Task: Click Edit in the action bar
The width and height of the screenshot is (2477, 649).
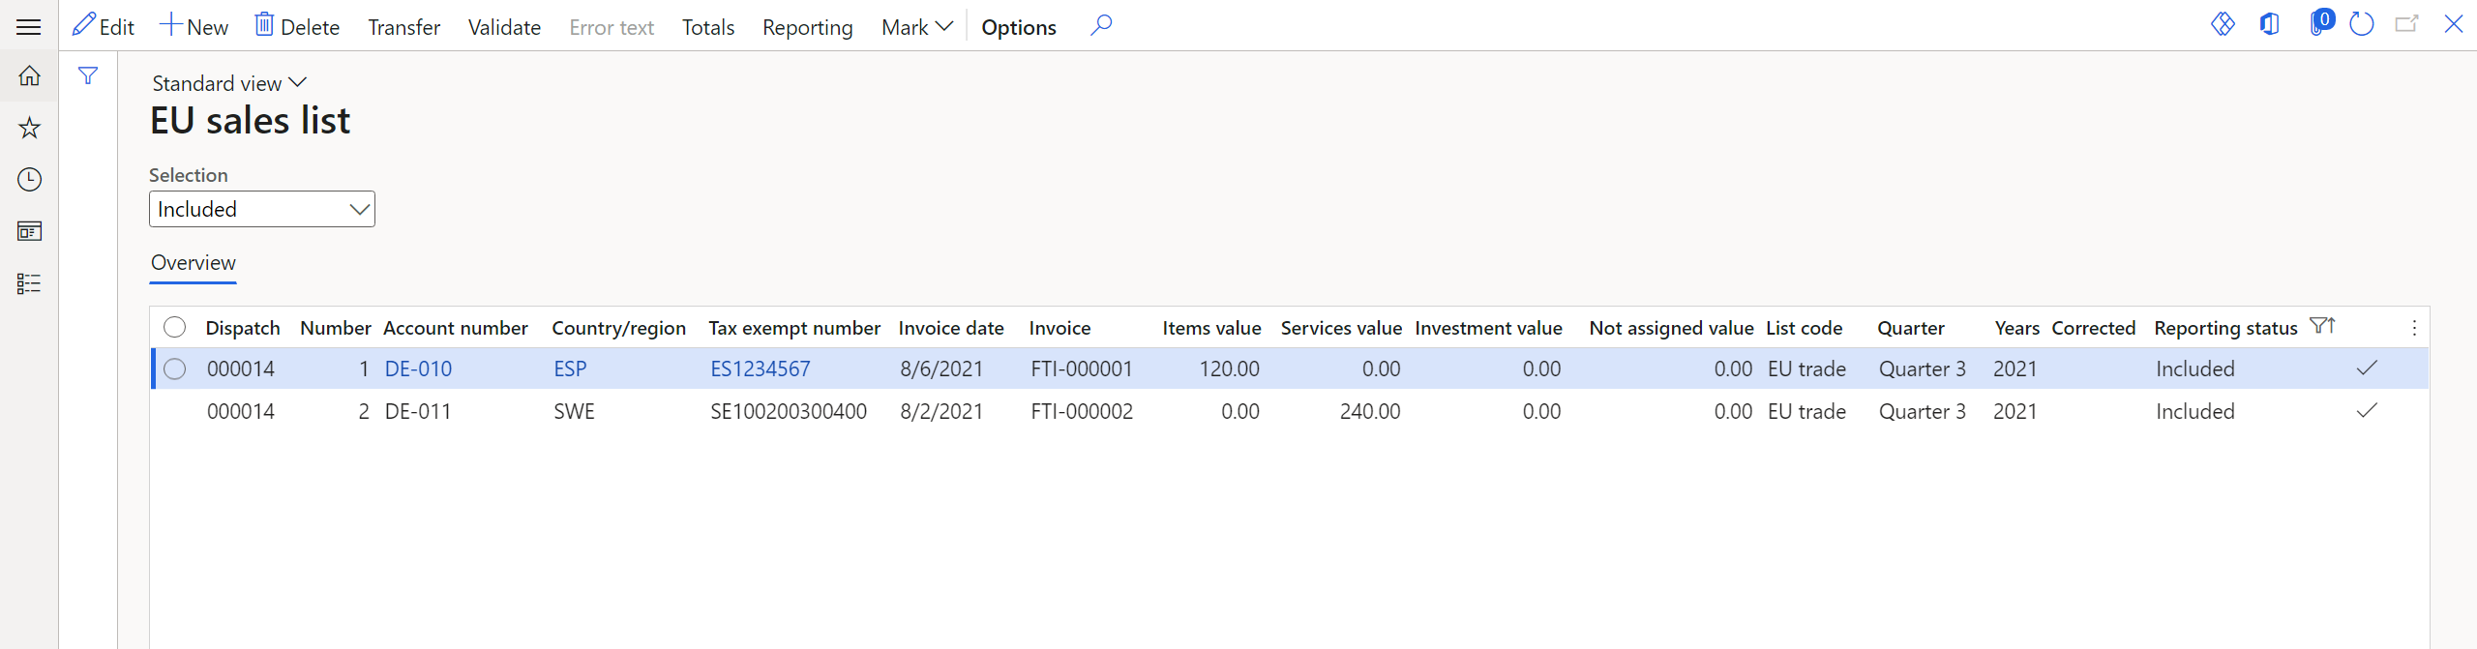Action: point(104,26)
